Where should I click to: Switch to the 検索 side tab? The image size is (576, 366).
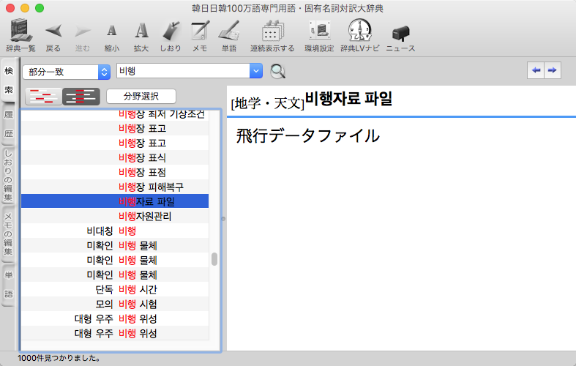[x=9, y=80]
